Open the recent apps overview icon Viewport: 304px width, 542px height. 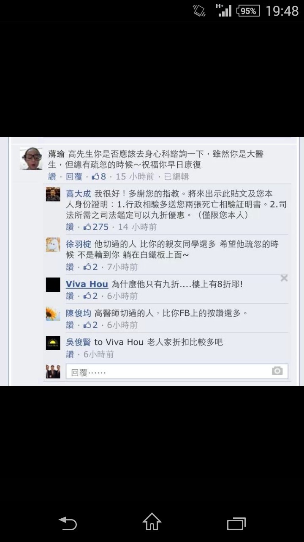click(236, 523)
